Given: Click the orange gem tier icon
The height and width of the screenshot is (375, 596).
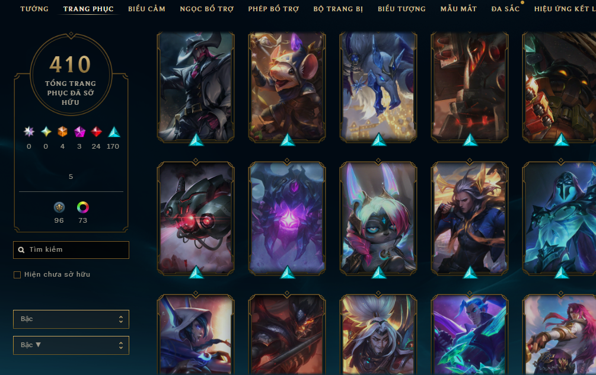Looking at the screenshot, I should [x=62, y=132].
